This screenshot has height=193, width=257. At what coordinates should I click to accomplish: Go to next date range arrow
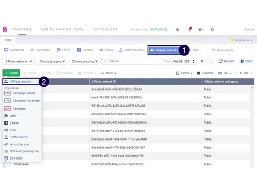pyautogui.click(x=211, y=61)
